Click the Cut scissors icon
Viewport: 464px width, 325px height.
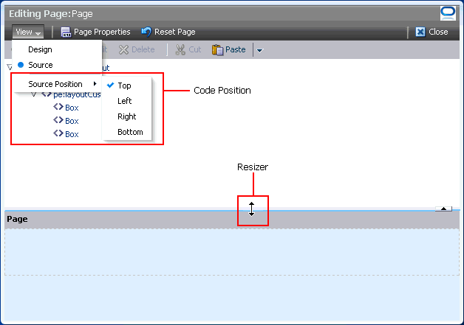180,49
